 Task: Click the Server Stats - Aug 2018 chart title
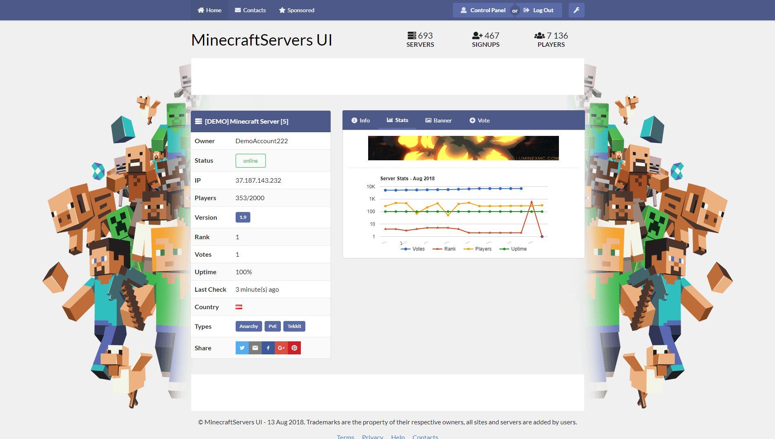pos(407,178)
